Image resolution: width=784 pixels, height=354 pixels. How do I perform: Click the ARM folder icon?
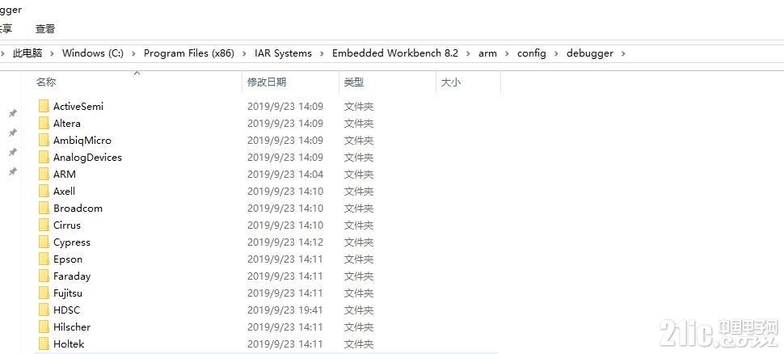tap(44, 174)
